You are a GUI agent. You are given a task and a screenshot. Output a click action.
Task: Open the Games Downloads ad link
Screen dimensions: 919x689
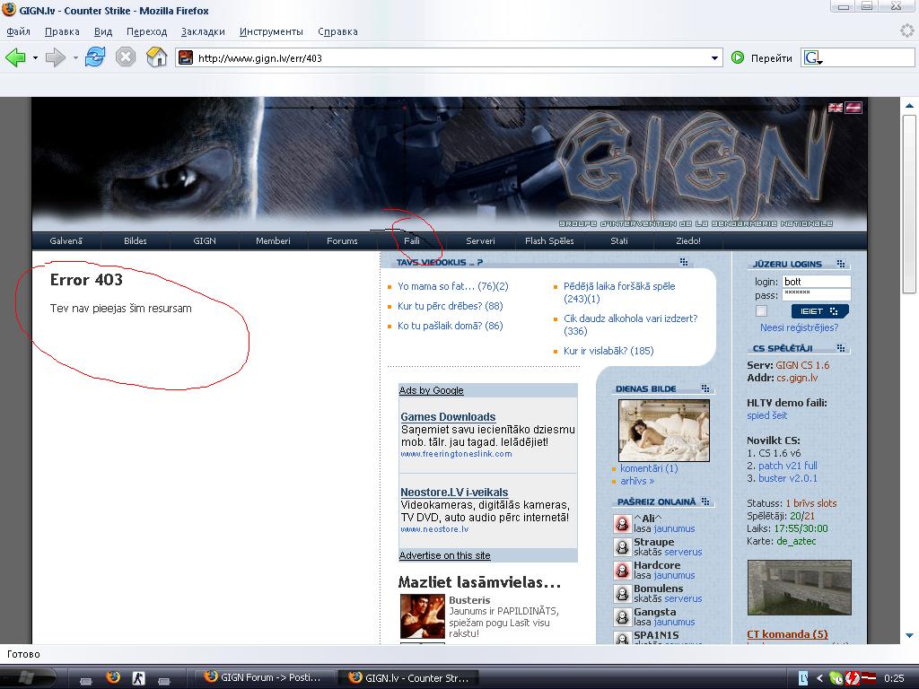coord(449,416)
